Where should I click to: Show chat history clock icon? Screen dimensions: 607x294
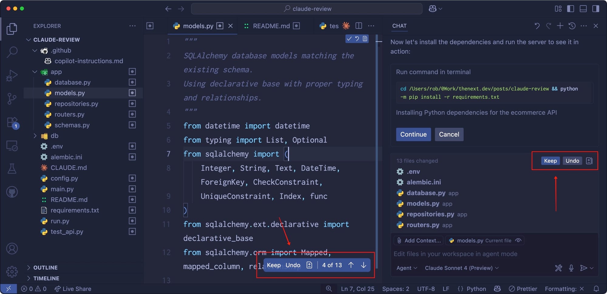click(572, 26)
